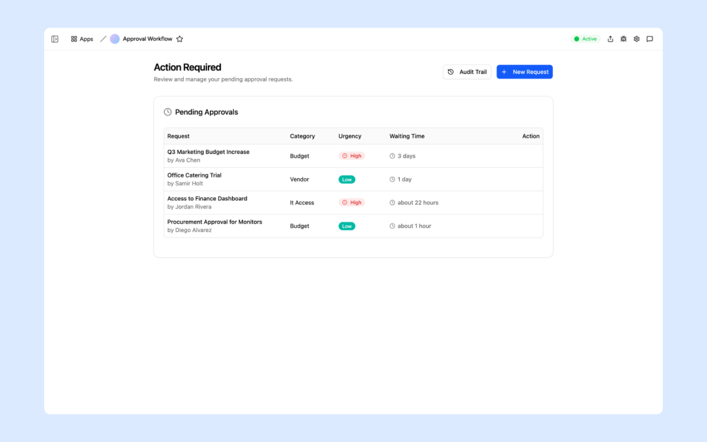Click the Active status badge
The height and width of the screenshot is (442, 707).
tap(585, 39)
